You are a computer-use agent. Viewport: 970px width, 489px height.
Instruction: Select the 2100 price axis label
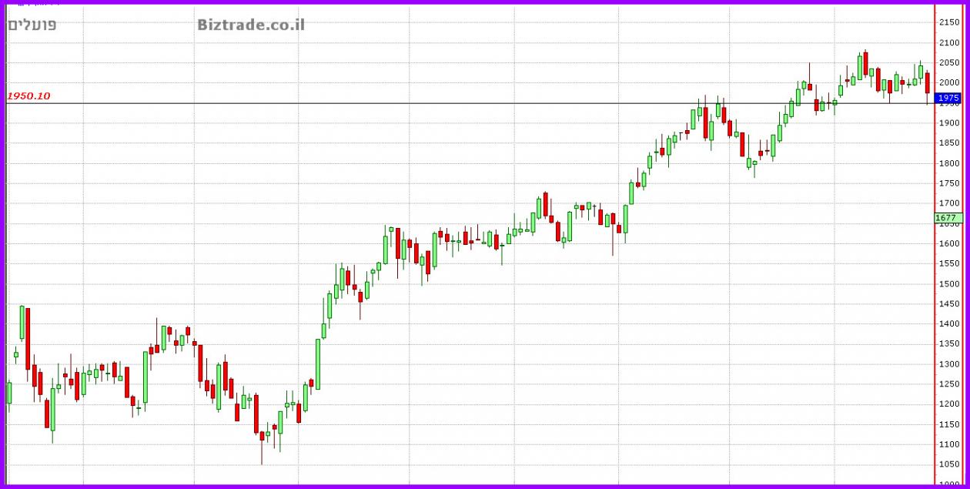948,42
